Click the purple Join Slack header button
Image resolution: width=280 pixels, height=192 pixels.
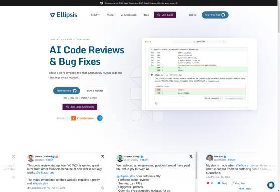(165, 15)
